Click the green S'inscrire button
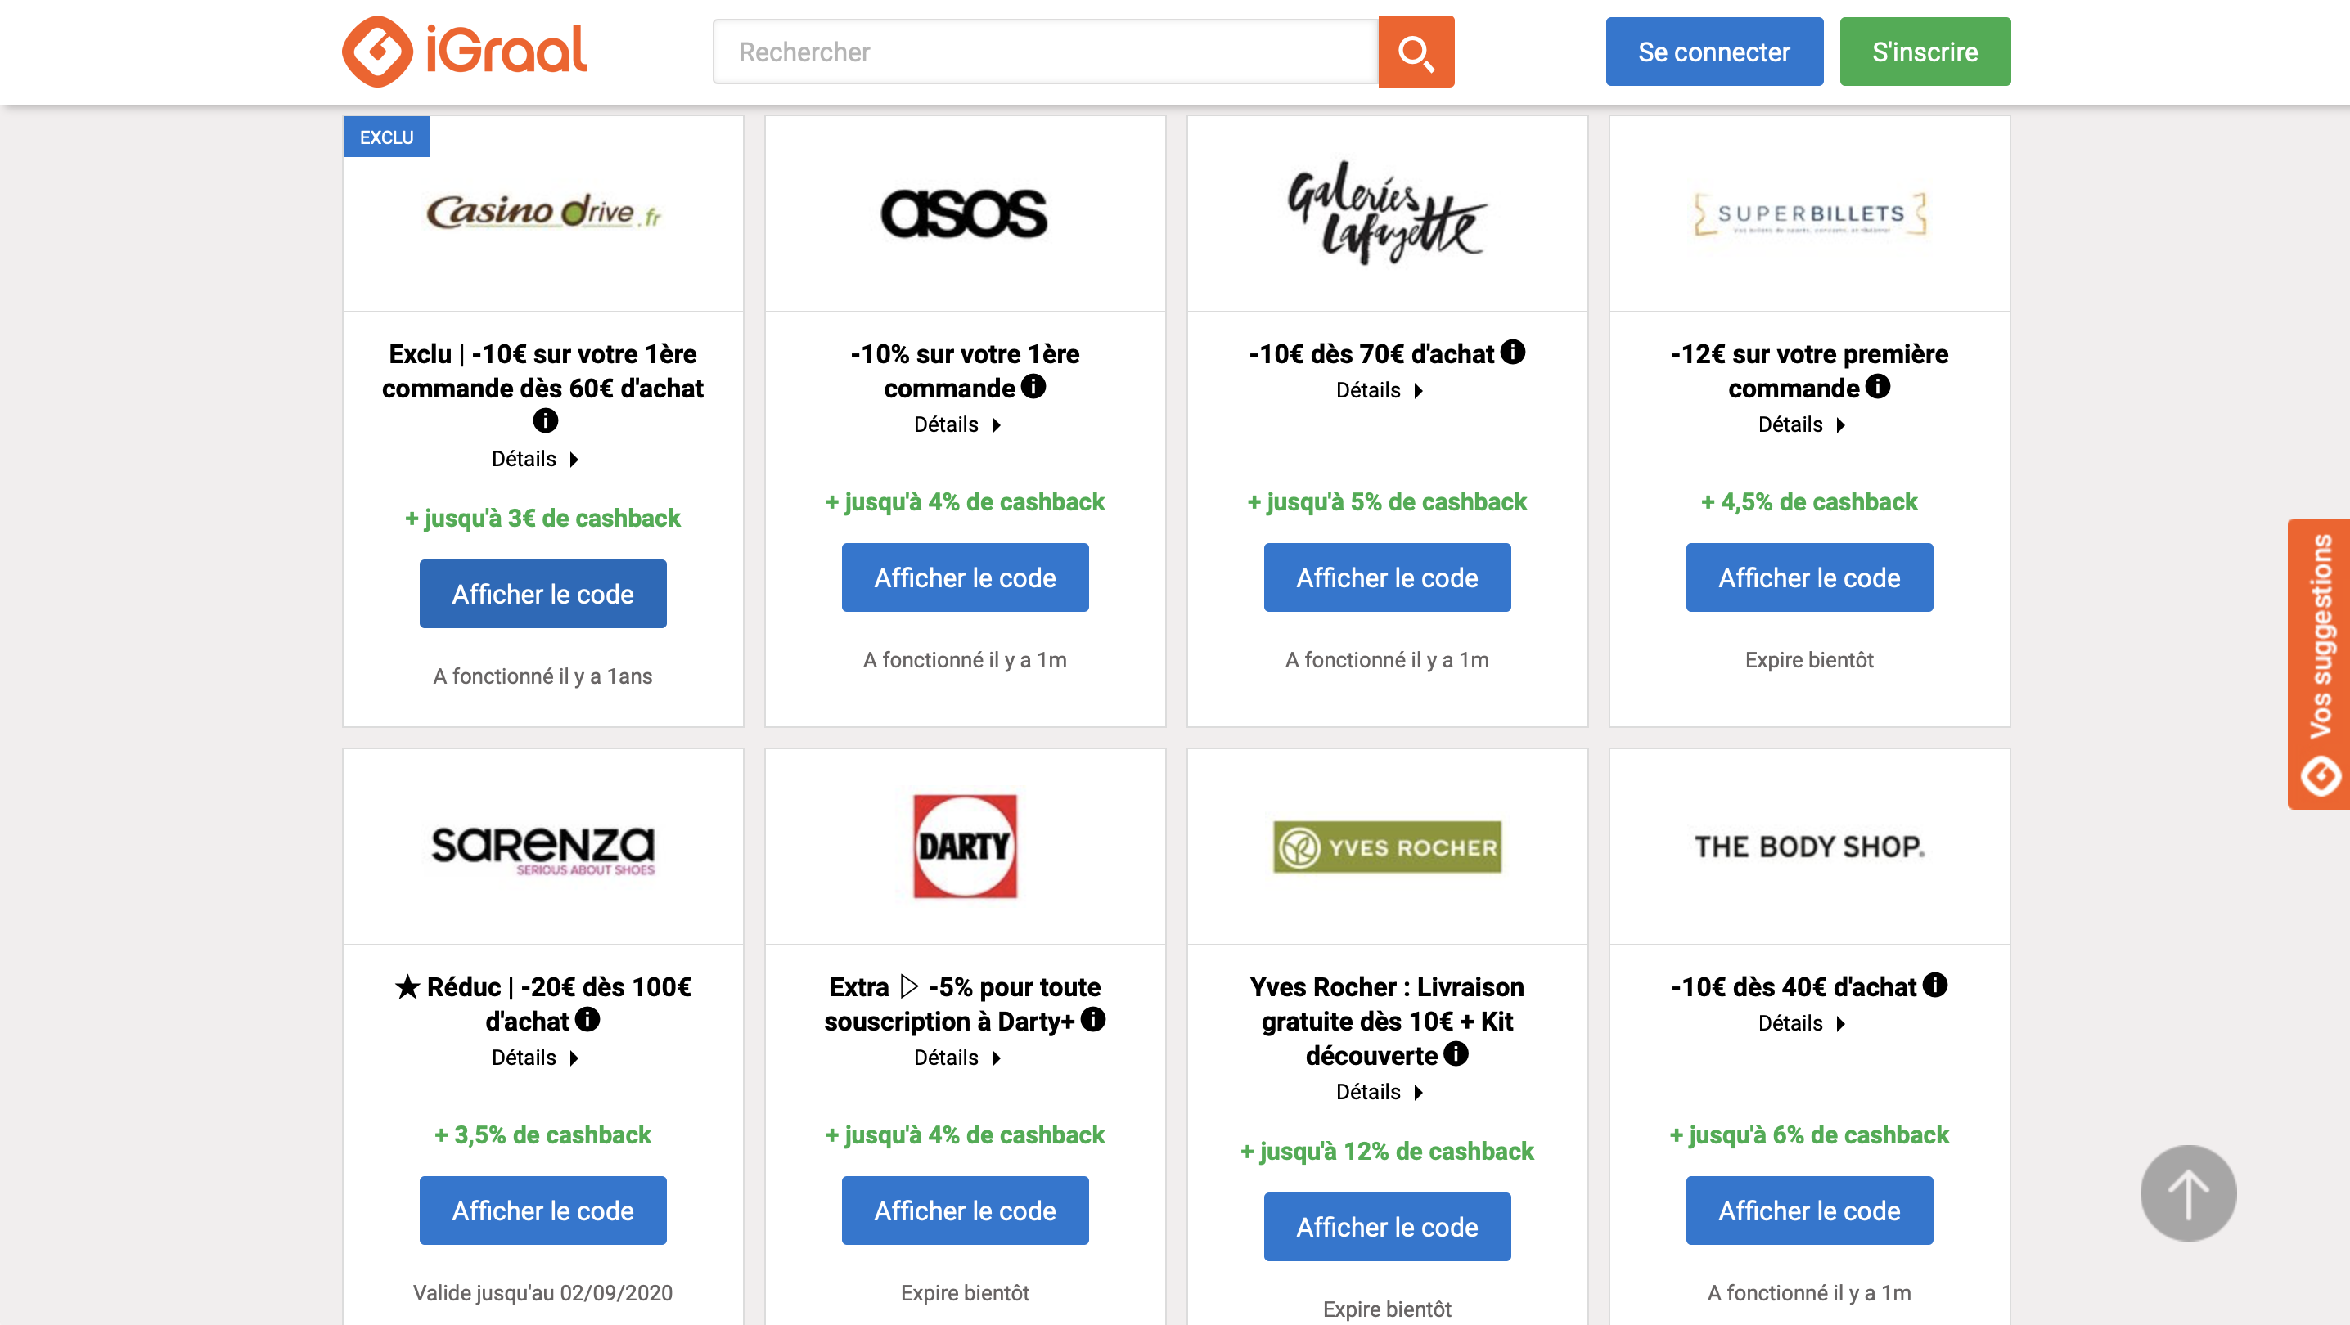This screenshot has width=2350, height=1325. pyautogui.click(x=1925, y=51)
